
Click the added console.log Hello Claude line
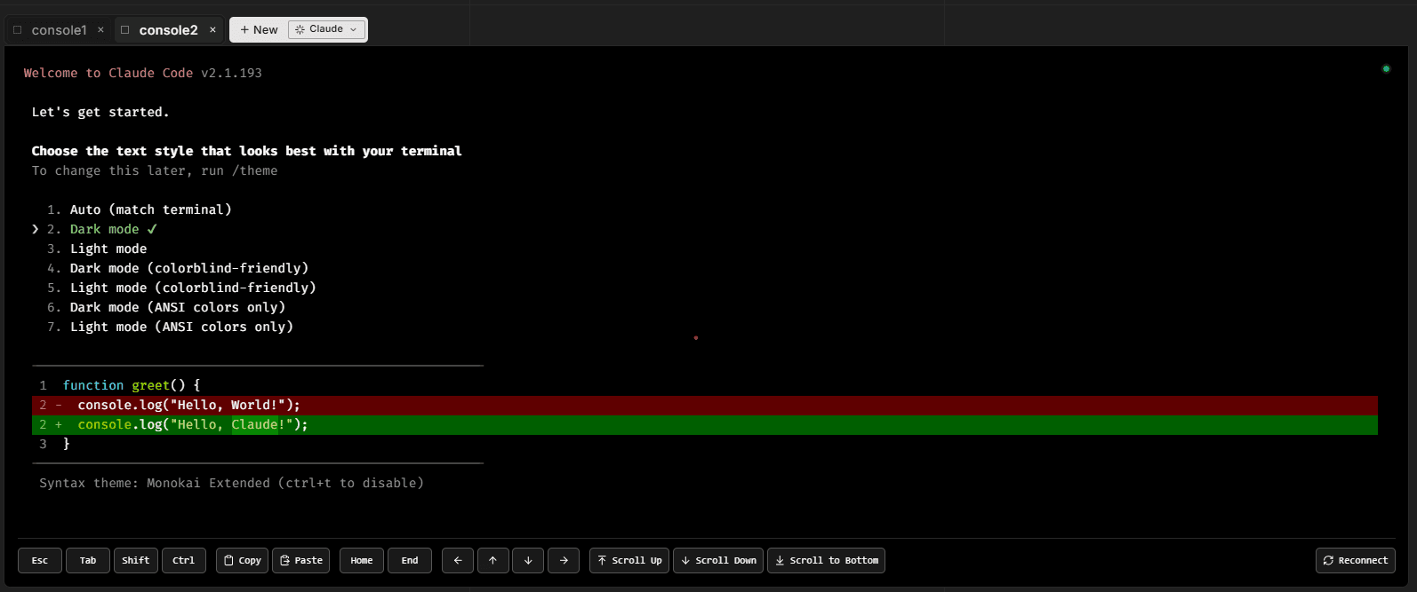[x=705, y=424]
